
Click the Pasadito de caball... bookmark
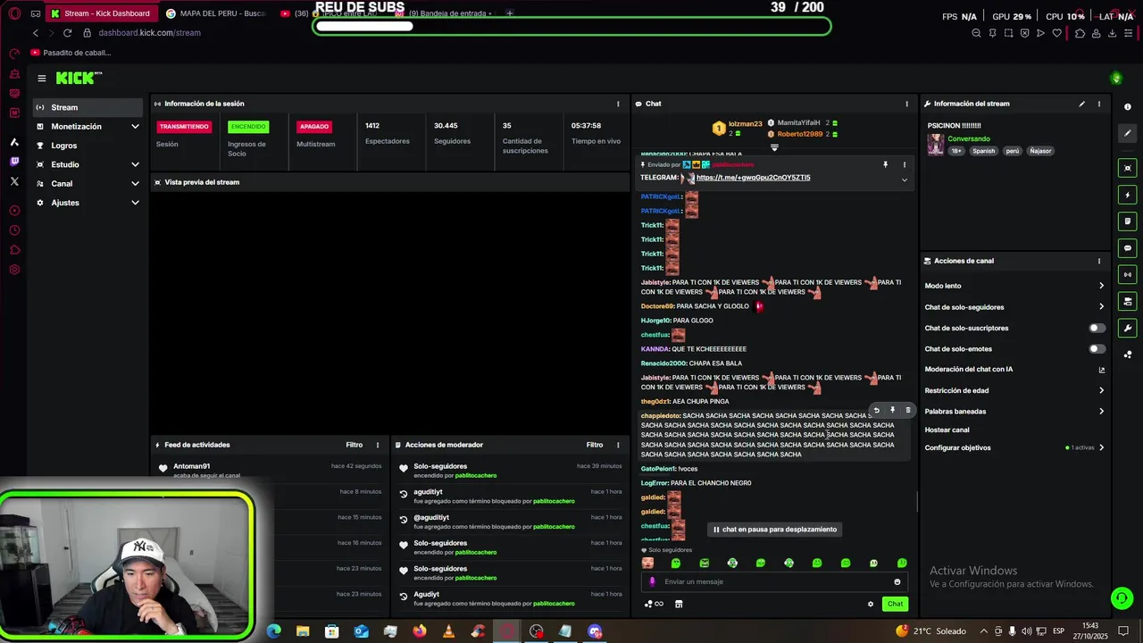[71, 53]
